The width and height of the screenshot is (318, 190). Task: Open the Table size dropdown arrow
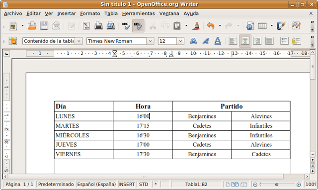click(x=272, y=26)
